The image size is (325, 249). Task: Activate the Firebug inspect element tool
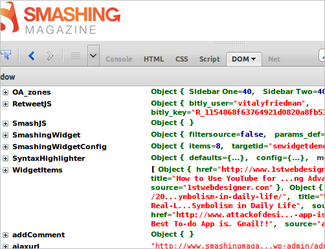6,54
